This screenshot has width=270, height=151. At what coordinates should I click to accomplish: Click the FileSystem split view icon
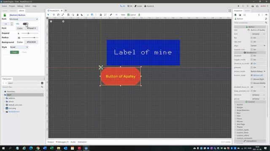(42, 83)
